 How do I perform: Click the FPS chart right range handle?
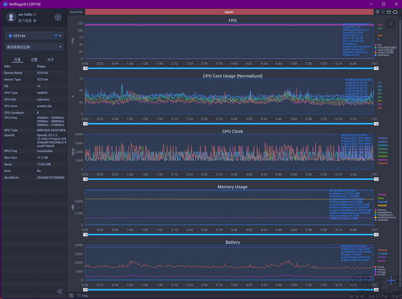(x=376, y=69)
